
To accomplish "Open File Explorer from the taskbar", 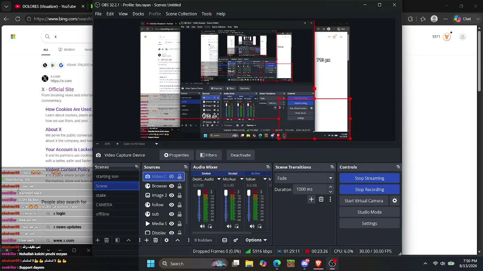I will pyautogui.click(x=249, y=263).
